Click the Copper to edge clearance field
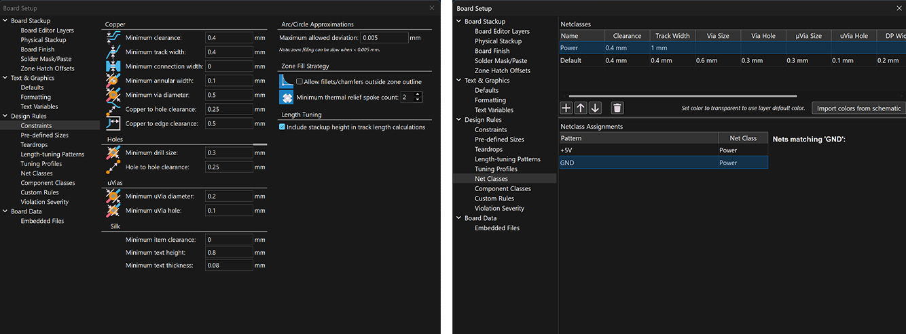This screenshot has width=906, height=334. (229, 124)
